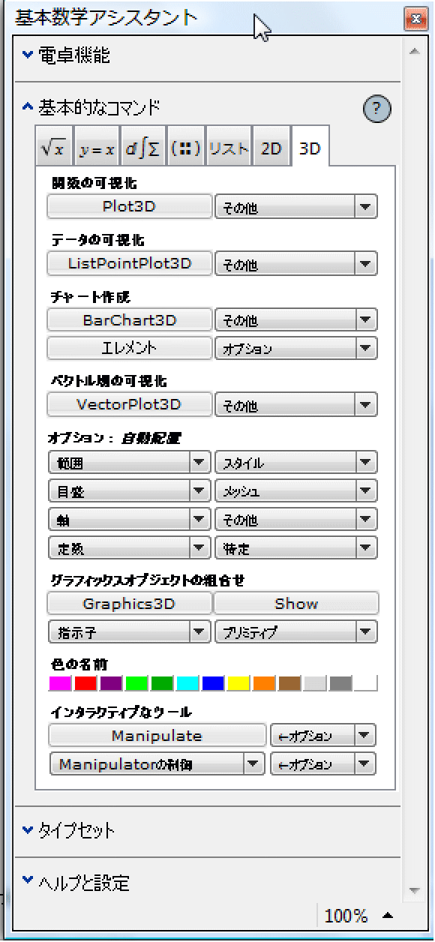The width and height of the screenshot is (435, 942).
Task: Switch to the 2D tab
Action: [271, 148]
